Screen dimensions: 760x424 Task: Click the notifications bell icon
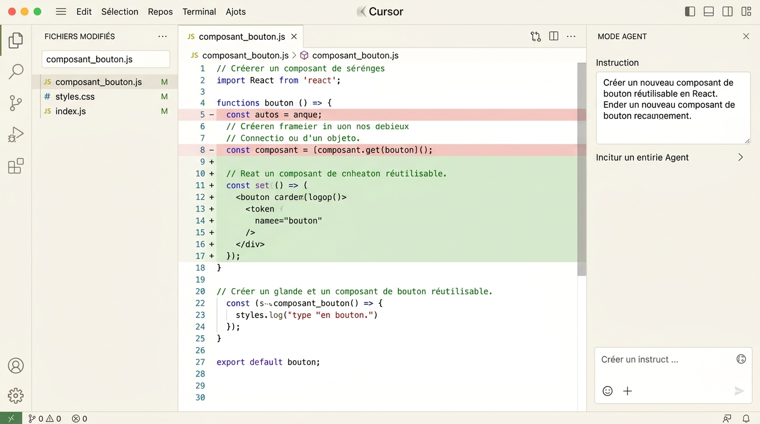click(x=746, y=418)
